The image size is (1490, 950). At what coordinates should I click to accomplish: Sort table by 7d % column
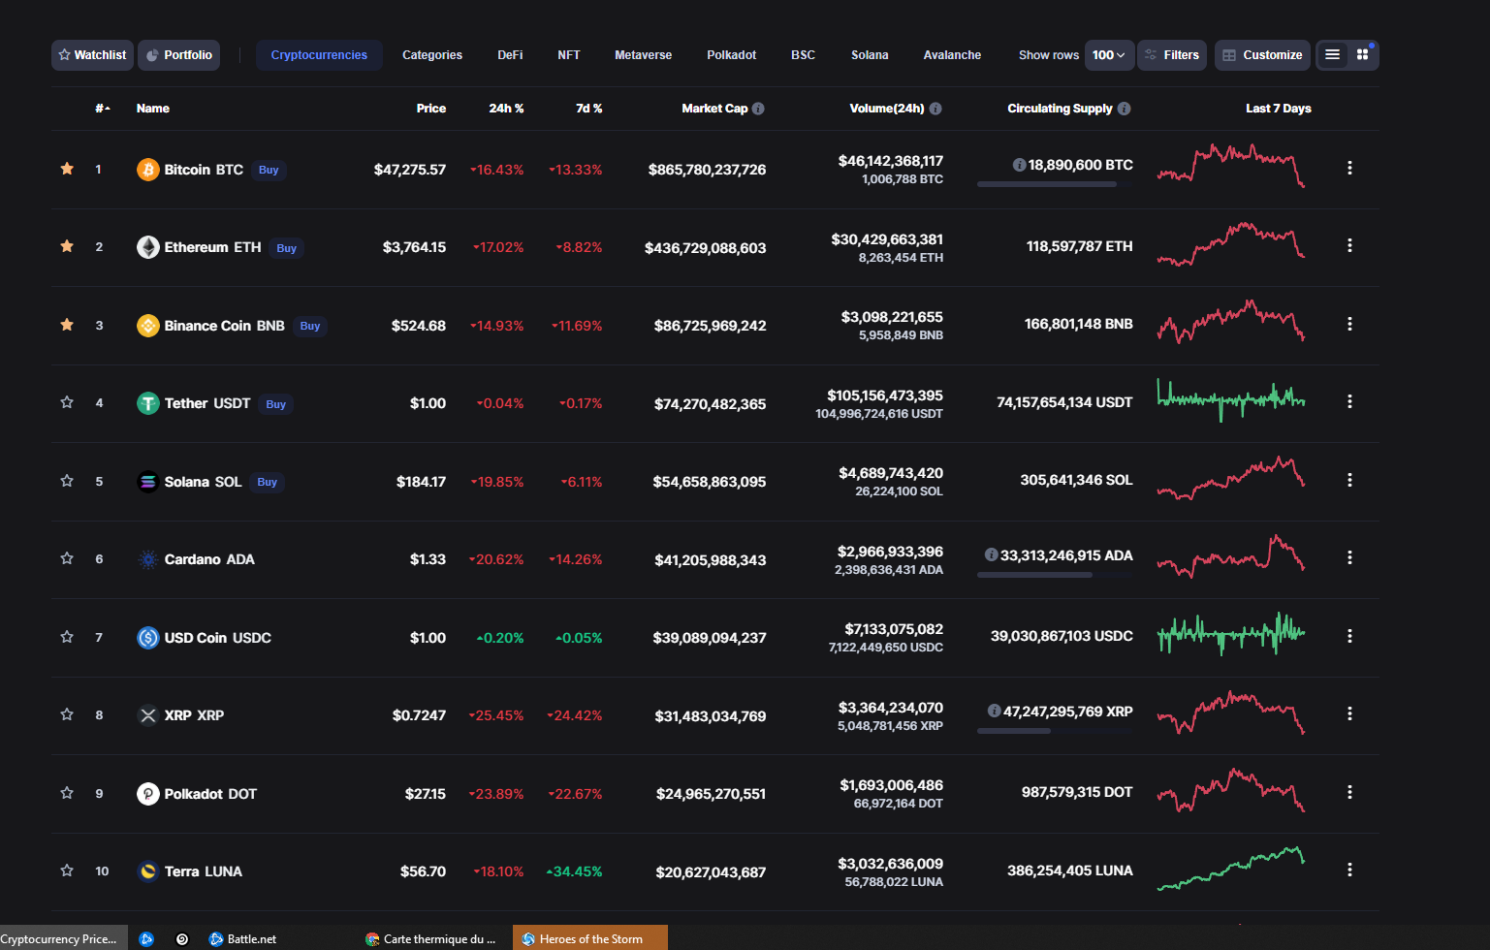point(588,109)
